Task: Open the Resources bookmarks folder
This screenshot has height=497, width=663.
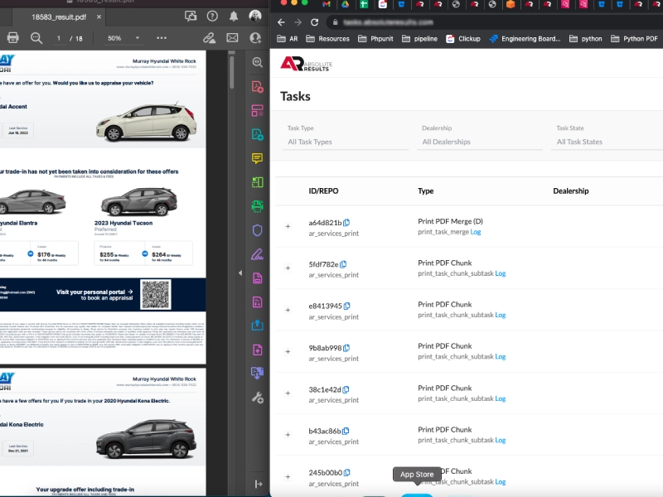Action: pyautogui.click(x=327, y=39)
